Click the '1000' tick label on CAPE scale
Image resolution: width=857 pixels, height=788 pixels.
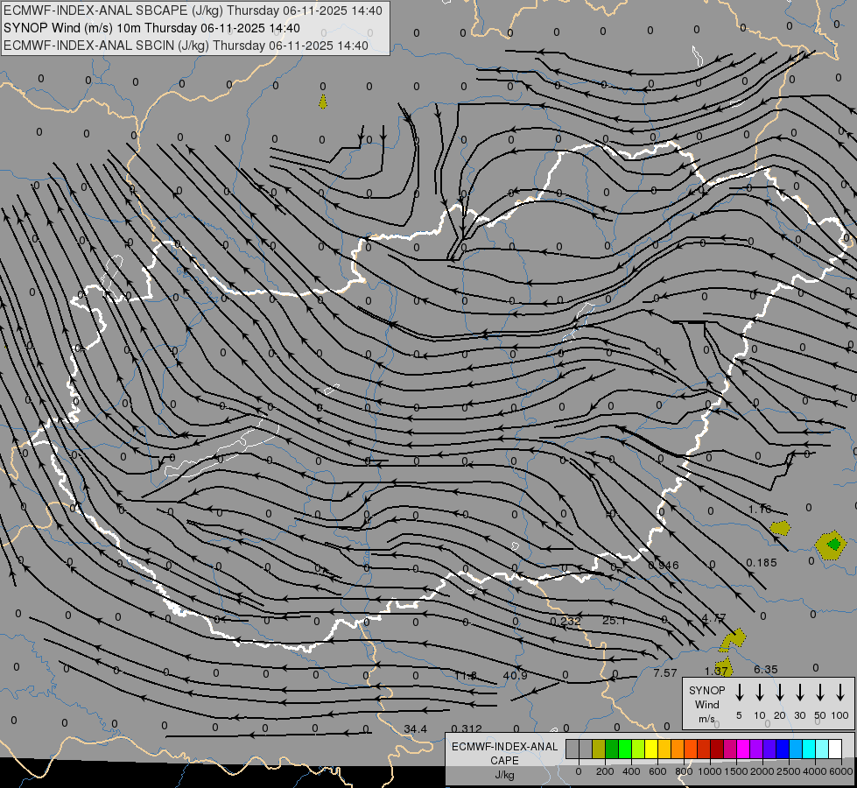pyautogui.click(x=710, y=771)
